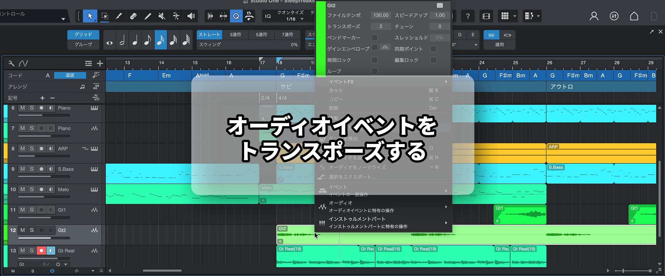Open the grid view options dropdown
This screenshot has width=665, height=276.
click(x=515, y=16)
